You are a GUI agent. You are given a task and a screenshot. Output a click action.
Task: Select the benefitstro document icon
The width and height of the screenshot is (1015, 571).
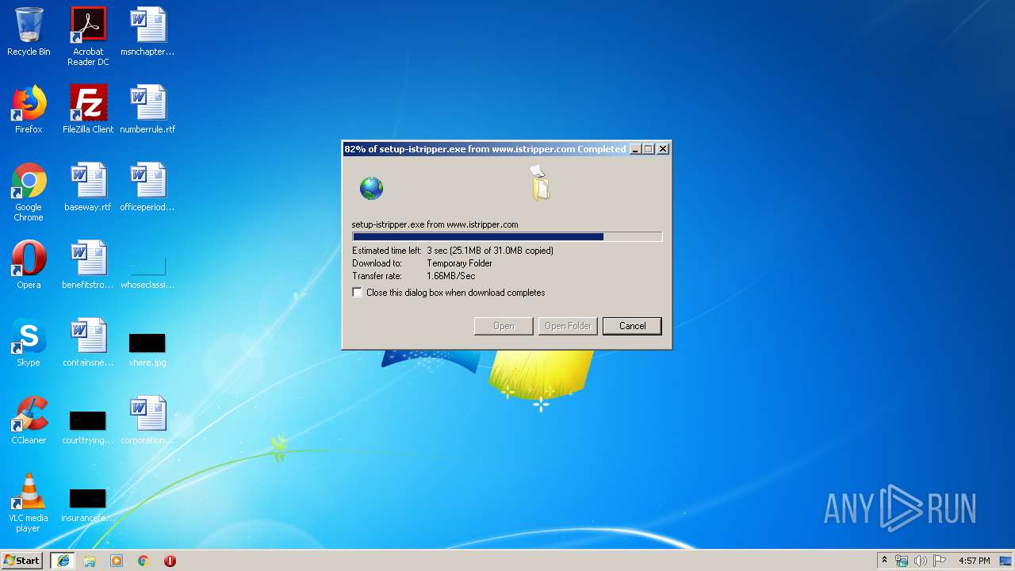(88, 265)
